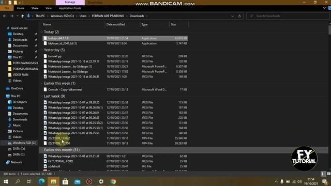Open Network in the navigation pane
Viewport: 331px width, 186px height.
coord(16,162)
